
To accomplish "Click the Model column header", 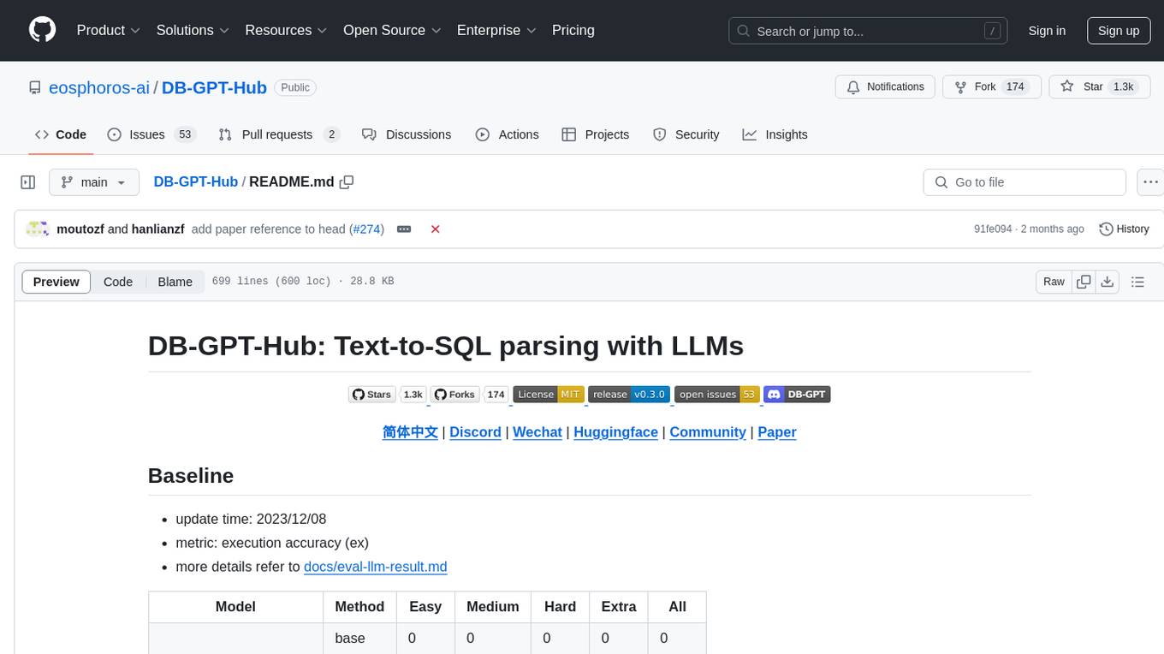I will 235,607.
